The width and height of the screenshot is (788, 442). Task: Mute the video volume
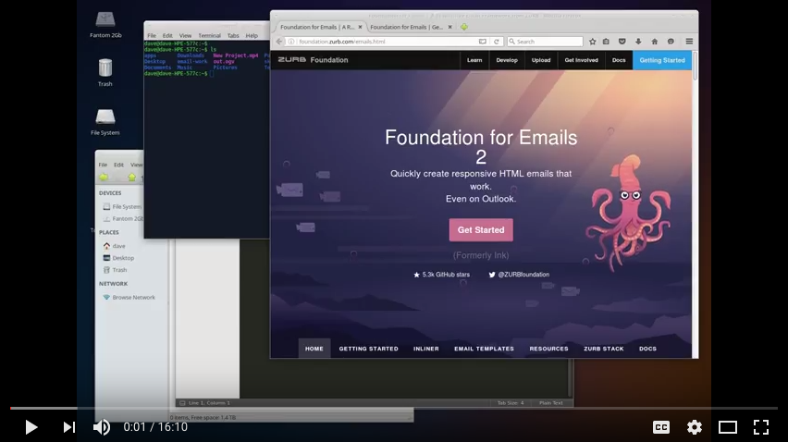point(102,427)
